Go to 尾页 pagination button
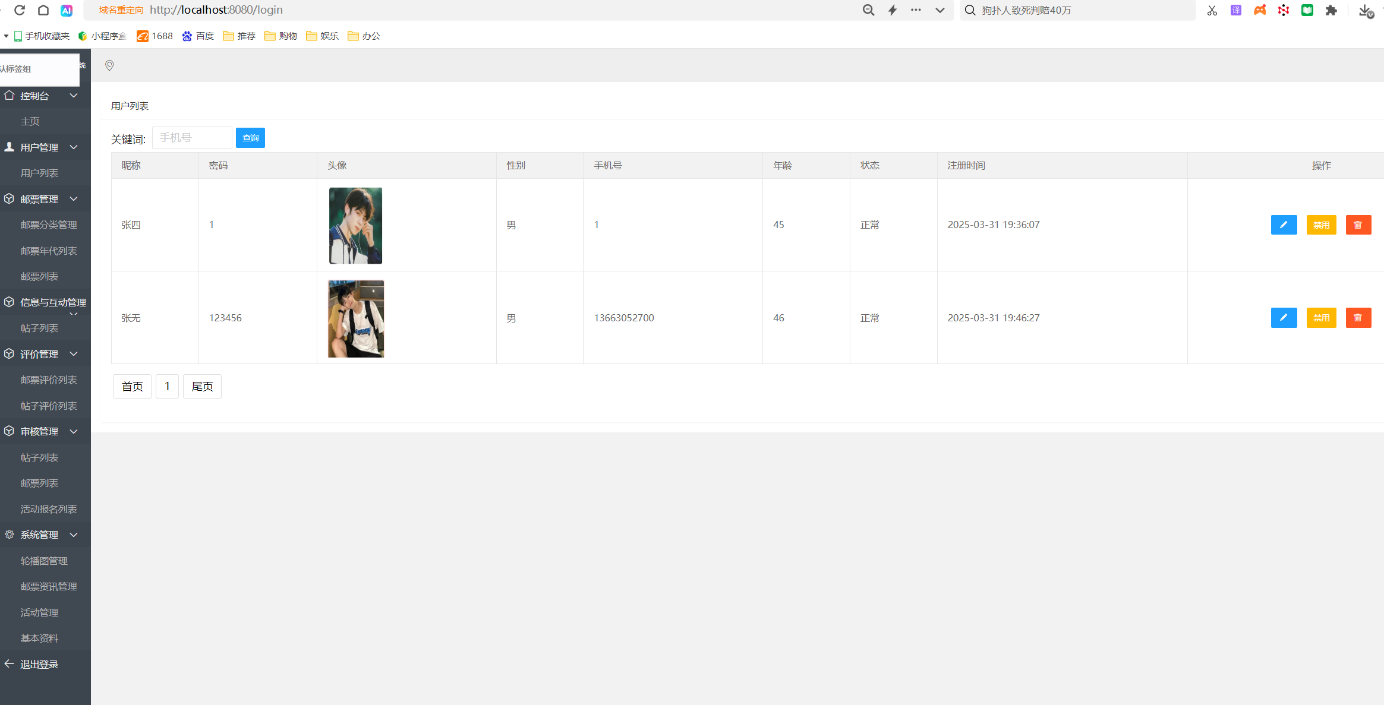The width and height of the screenshot is (1384, 705). point(202,387)
